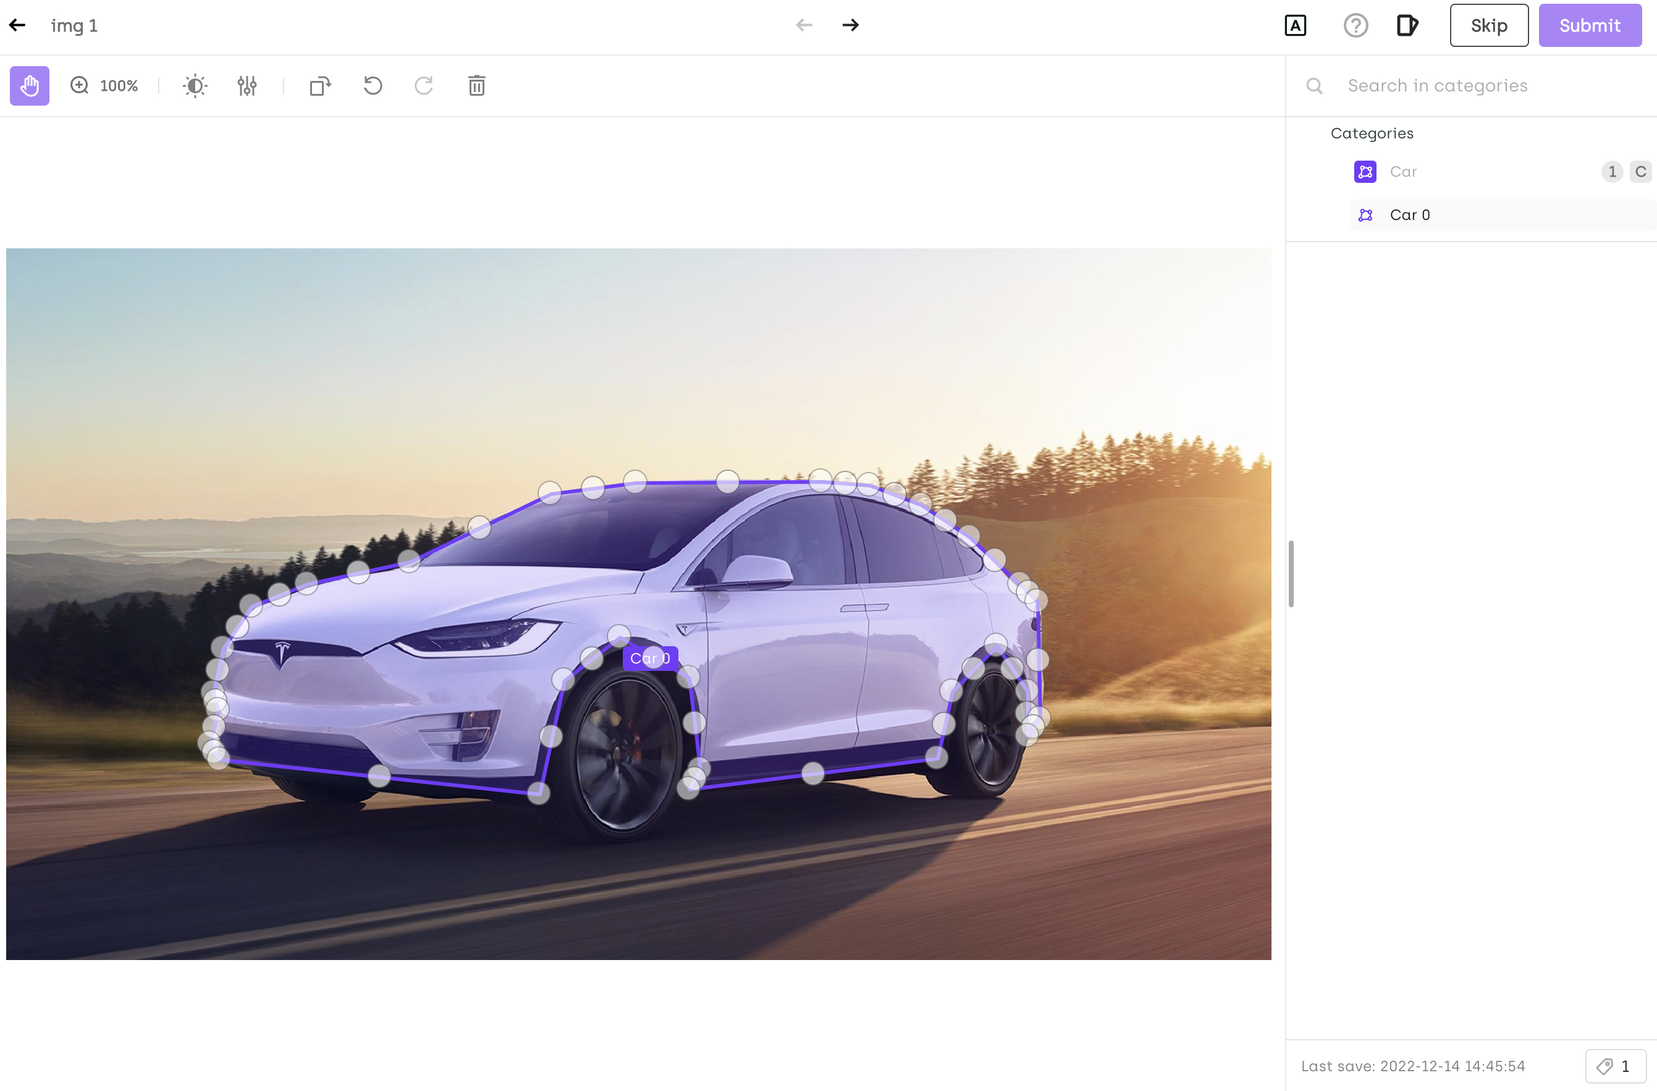Select the Car category

[x=1403, y=171]
